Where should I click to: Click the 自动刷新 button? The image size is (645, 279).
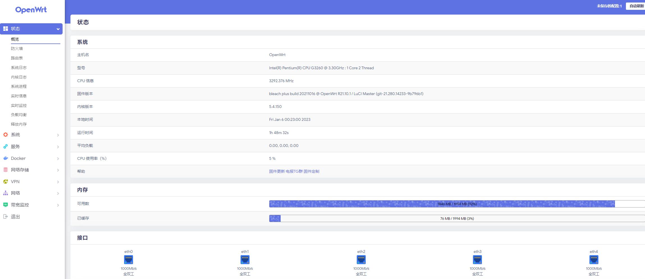[x=636, y=6]
